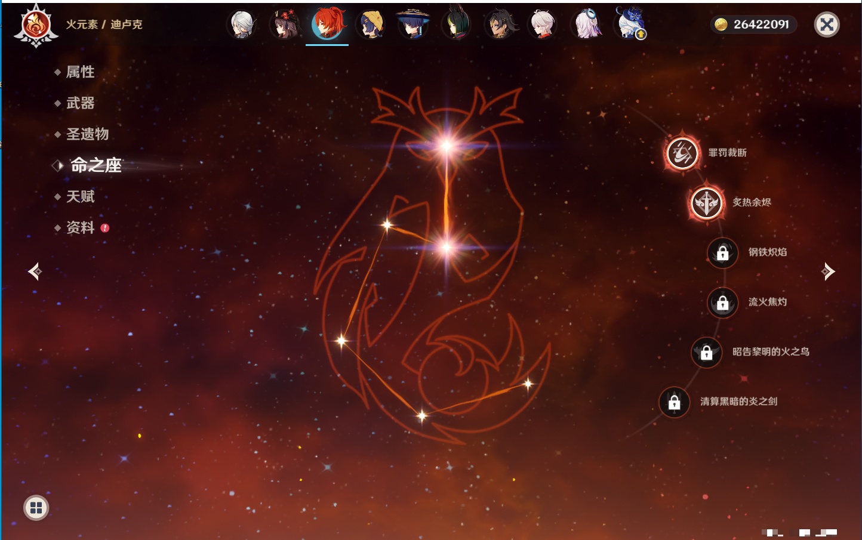Click the Pyro element emblem beside 火元素
Image resolution: width=862 pixels, height=540 pixels.
[36, 25]
